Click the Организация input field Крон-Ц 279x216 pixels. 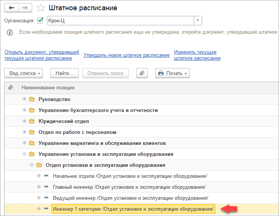click(x=120, y=20)
